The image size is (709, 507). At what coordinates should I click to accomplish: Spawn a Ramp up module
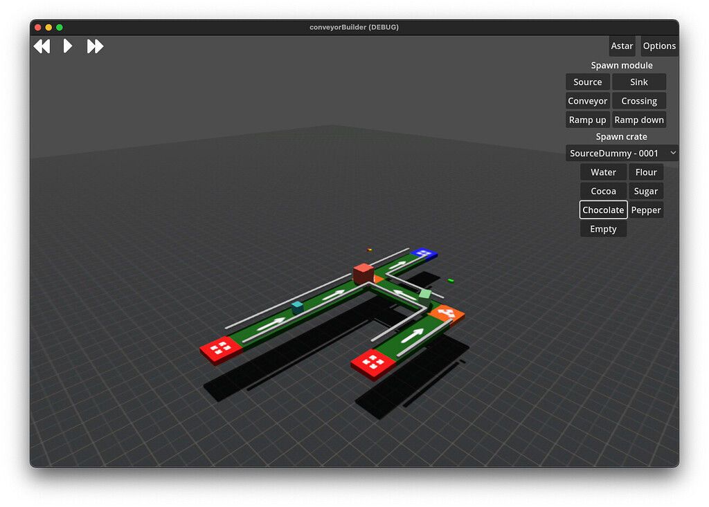pos(587,119)
